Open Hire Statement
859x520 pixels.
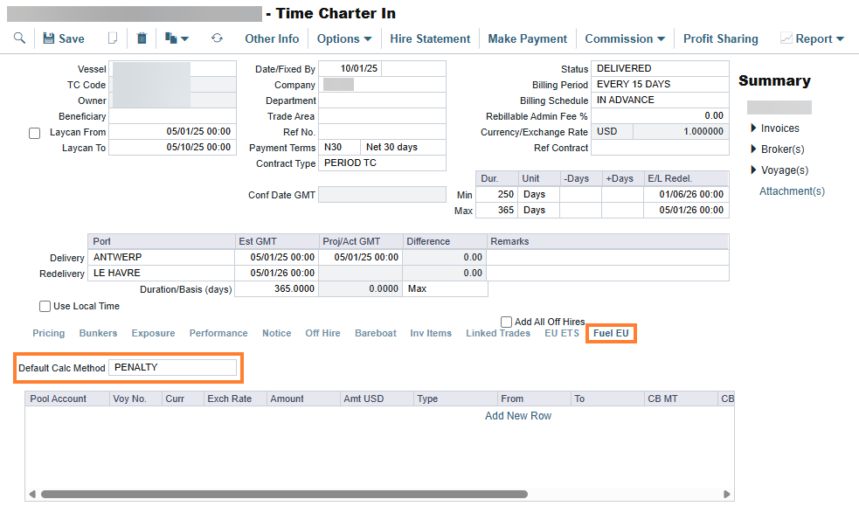click(430, 39)
